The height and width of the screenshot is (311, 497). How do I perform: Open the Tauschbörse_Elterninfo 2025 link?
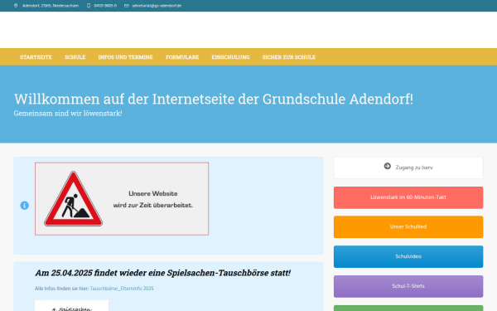pyautogui.click(x=122, y=289)
